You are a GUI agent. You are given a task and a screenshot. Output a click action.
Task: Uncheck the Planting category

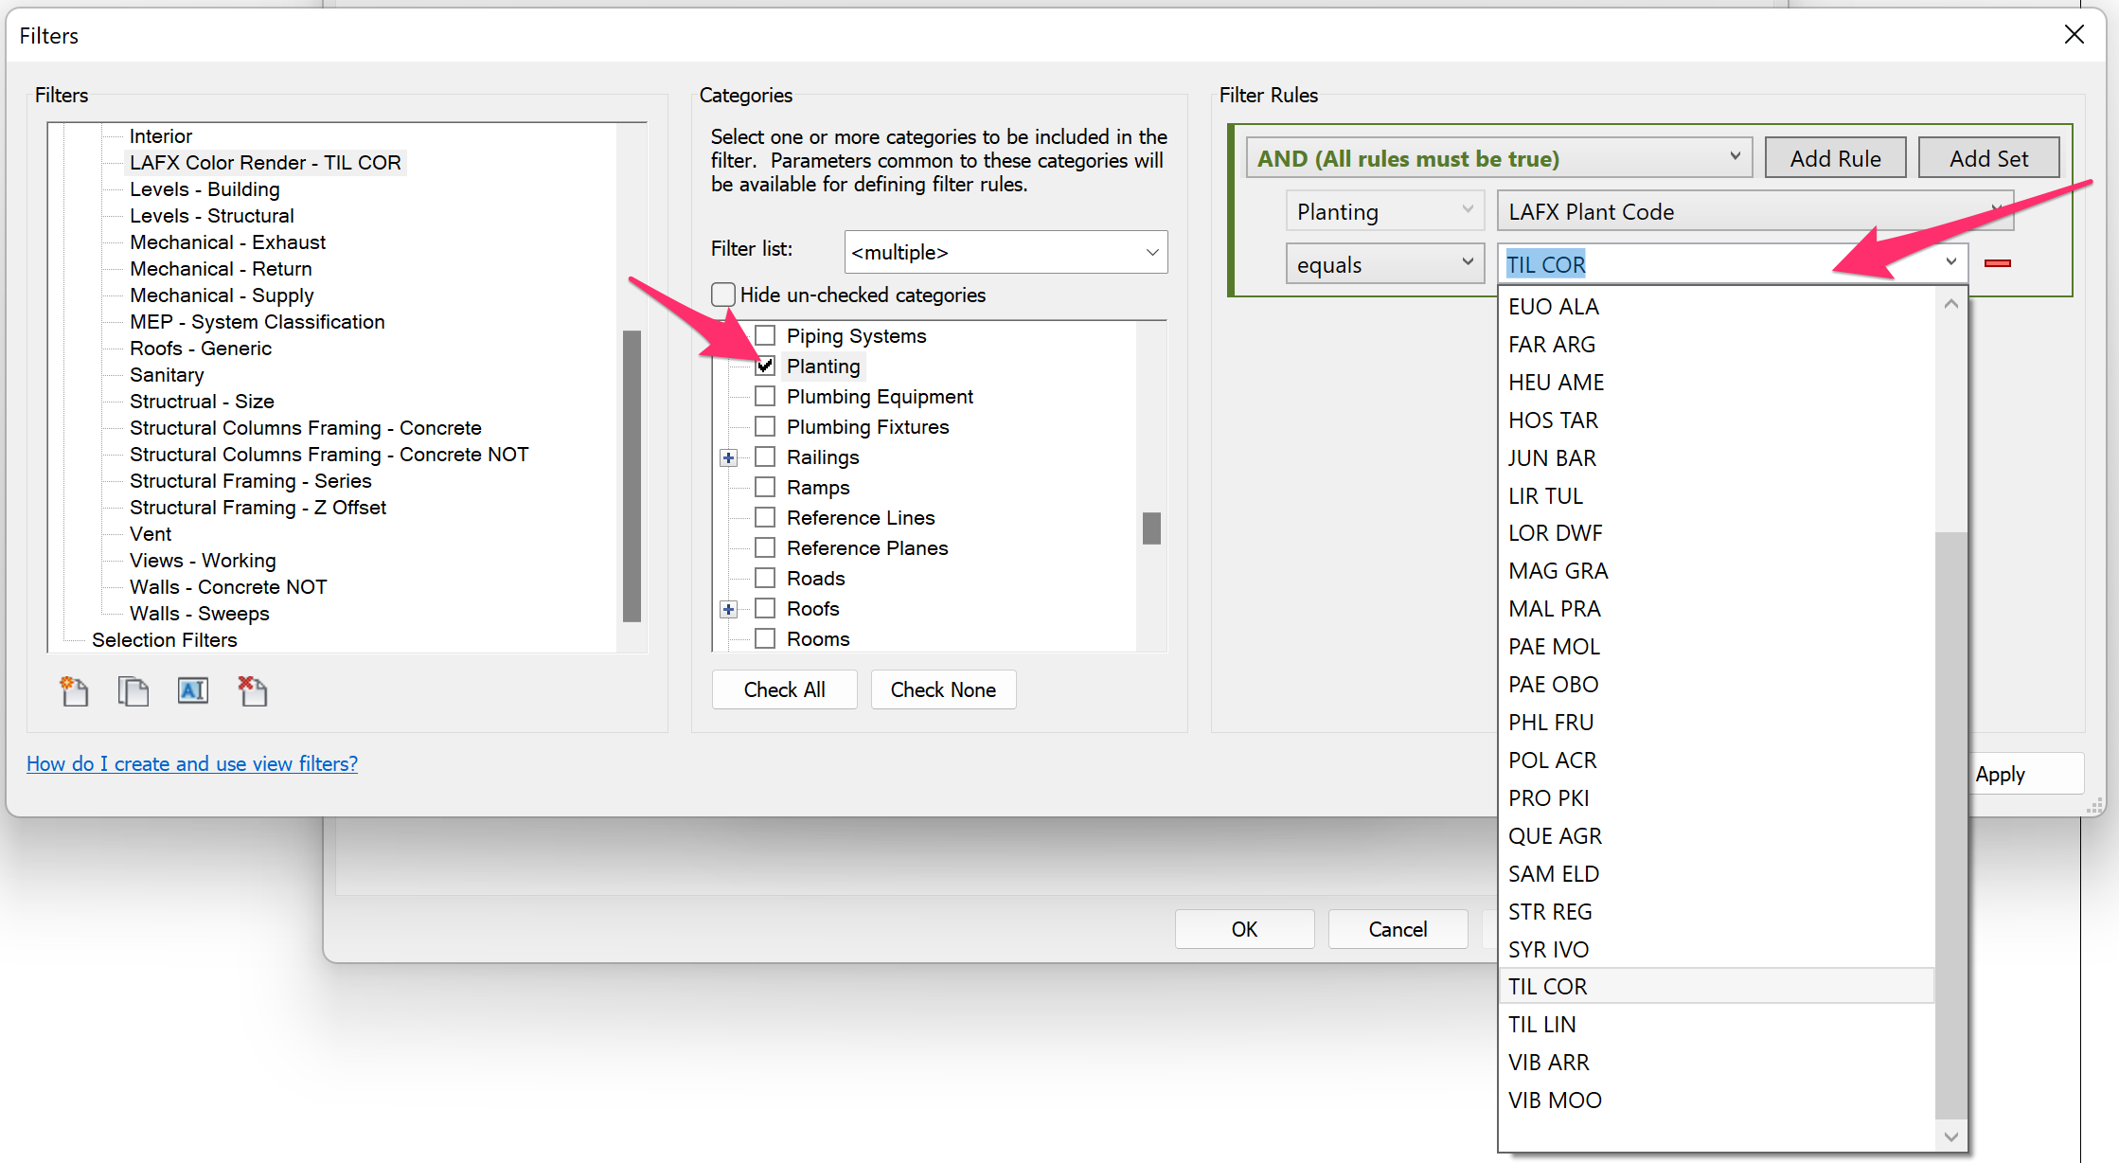[765, 366]
